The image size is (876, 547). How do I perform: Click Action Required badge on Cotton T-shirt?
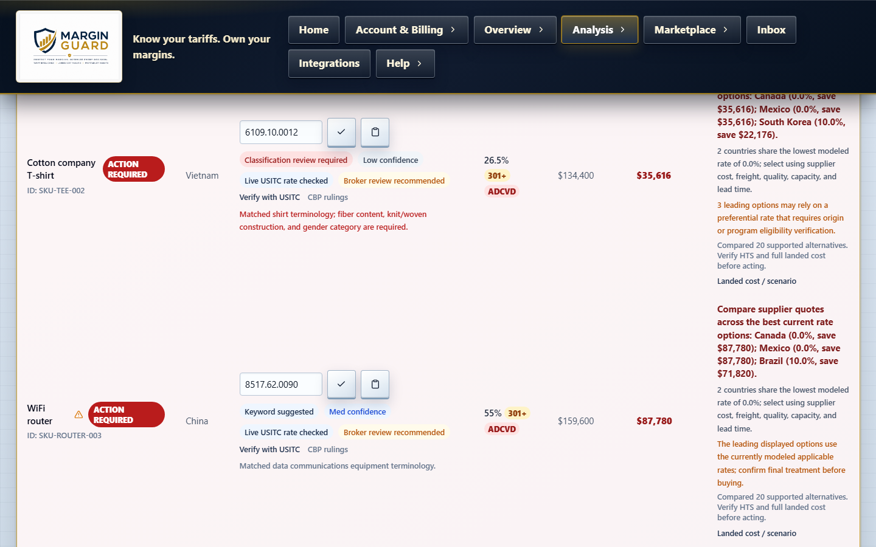point(134,169)
